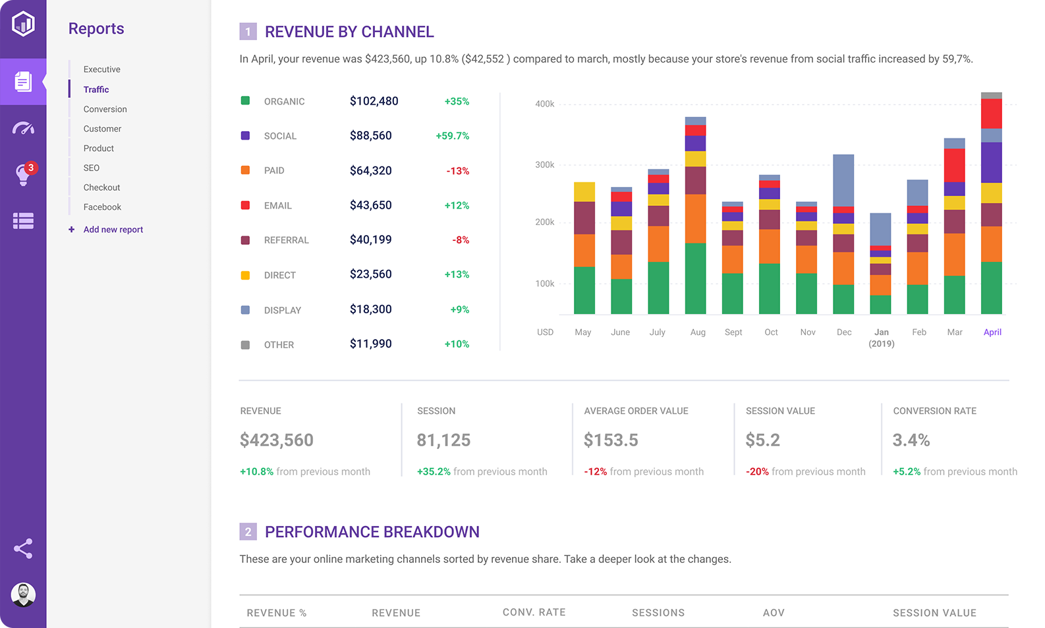Screen dimensions: 1045x628
Task: Open the list view icon in sidebar
Action: click(x=23, y=221)
